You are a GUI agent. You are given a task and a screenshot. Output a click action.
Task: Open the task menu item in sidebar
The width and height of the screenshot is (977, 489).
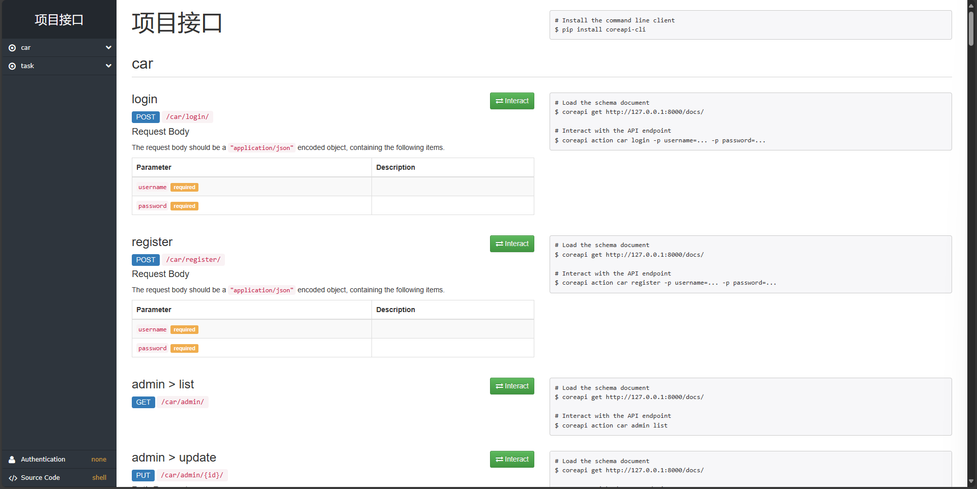(59, 66)
